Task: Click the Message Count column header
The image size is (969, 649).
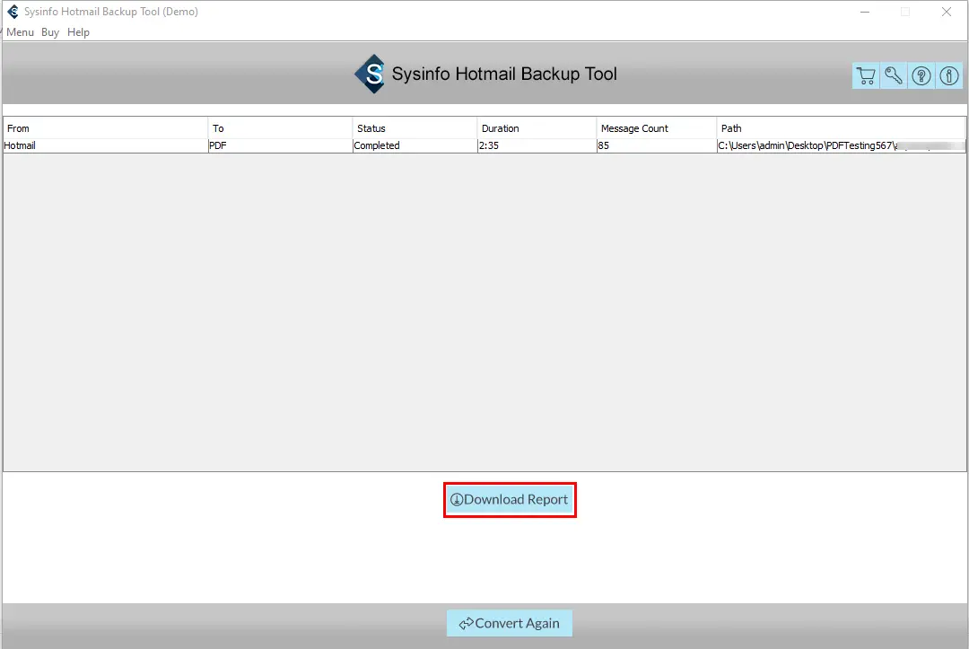Action: pyautogui.click(x=657, y=128)
